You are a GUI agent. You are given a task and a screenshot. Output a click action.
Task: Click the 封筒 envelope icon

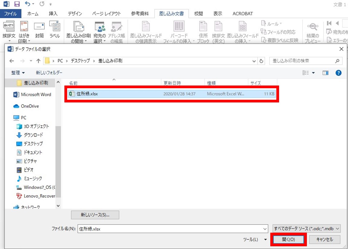tap(39, 30)
